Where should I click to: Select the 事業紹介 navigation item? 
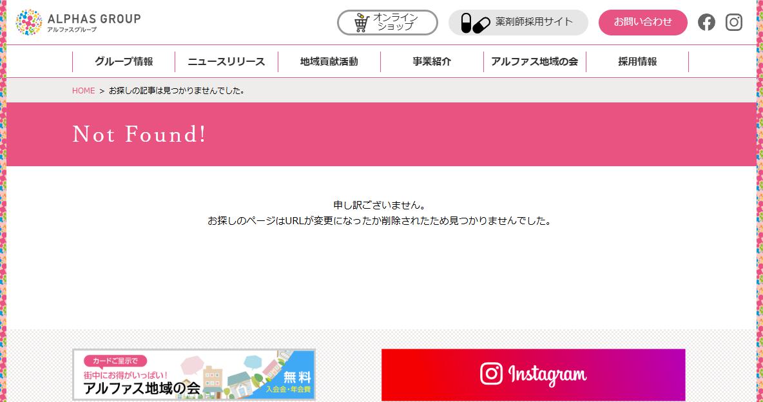(x=432, y=62)
